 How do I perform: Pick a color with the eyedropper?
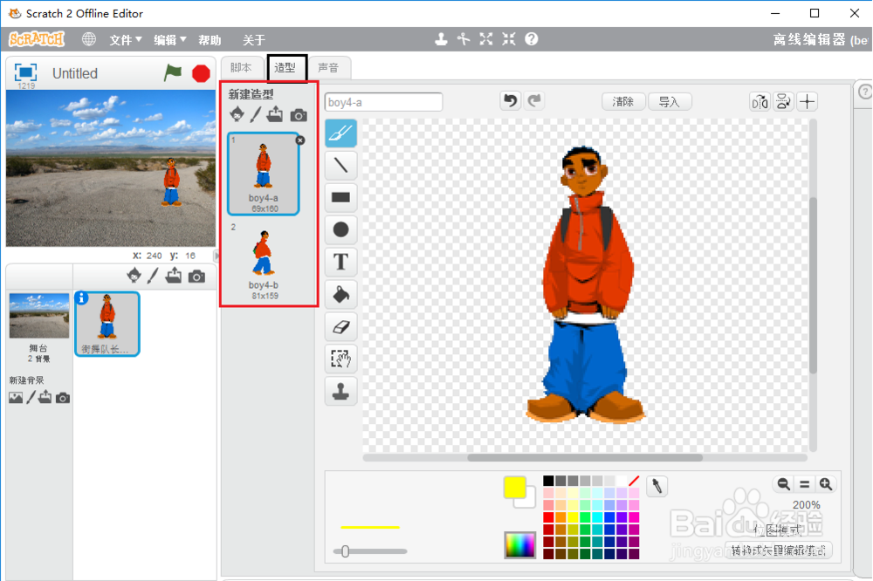pos(657,487)
